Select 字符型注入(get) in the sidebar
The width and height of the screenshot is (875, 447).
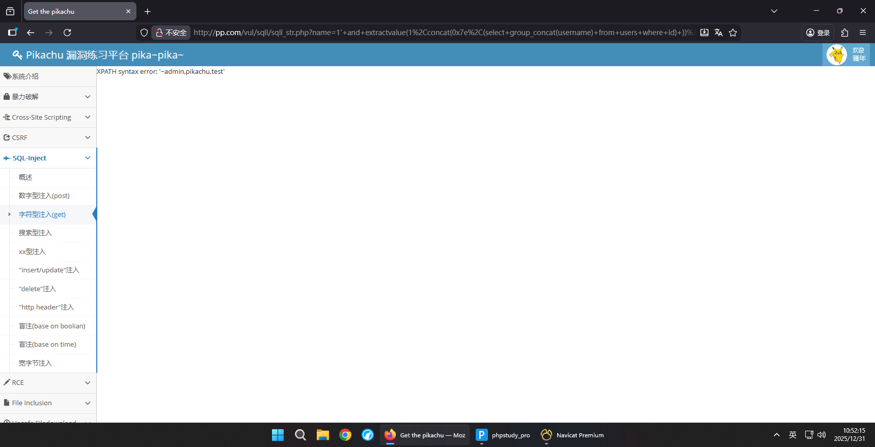click(x=42, y=214)
